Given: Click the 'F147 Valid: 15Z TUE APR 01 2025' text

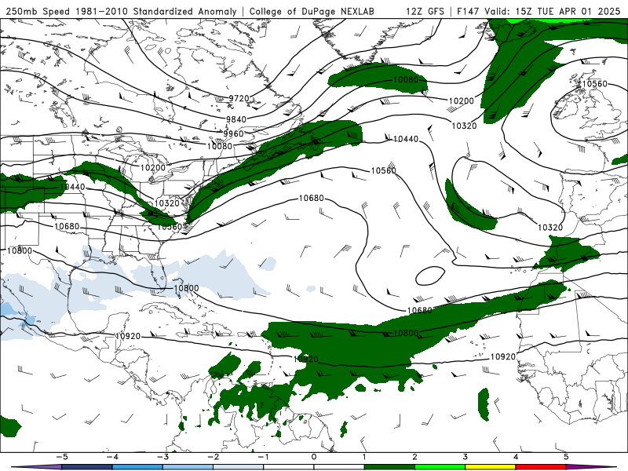Looking at the screenshot, I should coord(539,11).
